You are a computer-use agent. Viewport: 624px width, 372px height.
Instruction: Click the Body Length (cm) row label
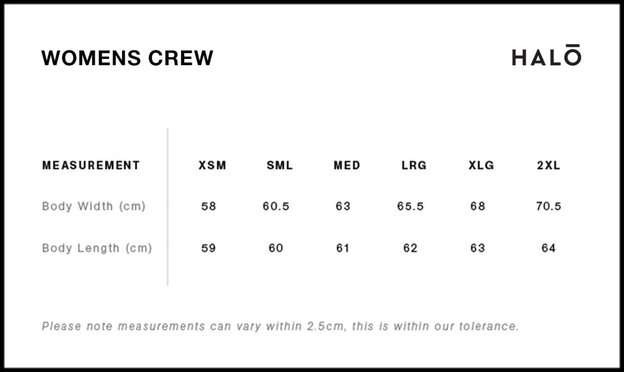(x=97, y=248)
